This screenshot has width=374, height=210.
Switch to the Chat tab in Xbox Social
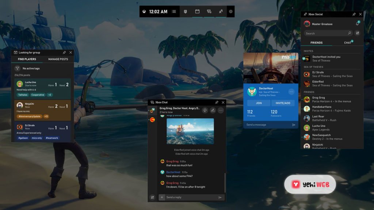click(348, 43)
